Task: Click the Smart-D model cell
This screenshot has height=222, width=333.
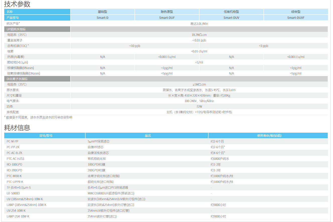Action: point(102,18)
